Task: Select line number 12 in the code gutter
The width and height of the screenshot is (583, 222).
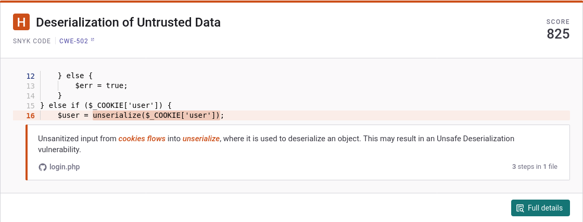Action: (30, 76)
